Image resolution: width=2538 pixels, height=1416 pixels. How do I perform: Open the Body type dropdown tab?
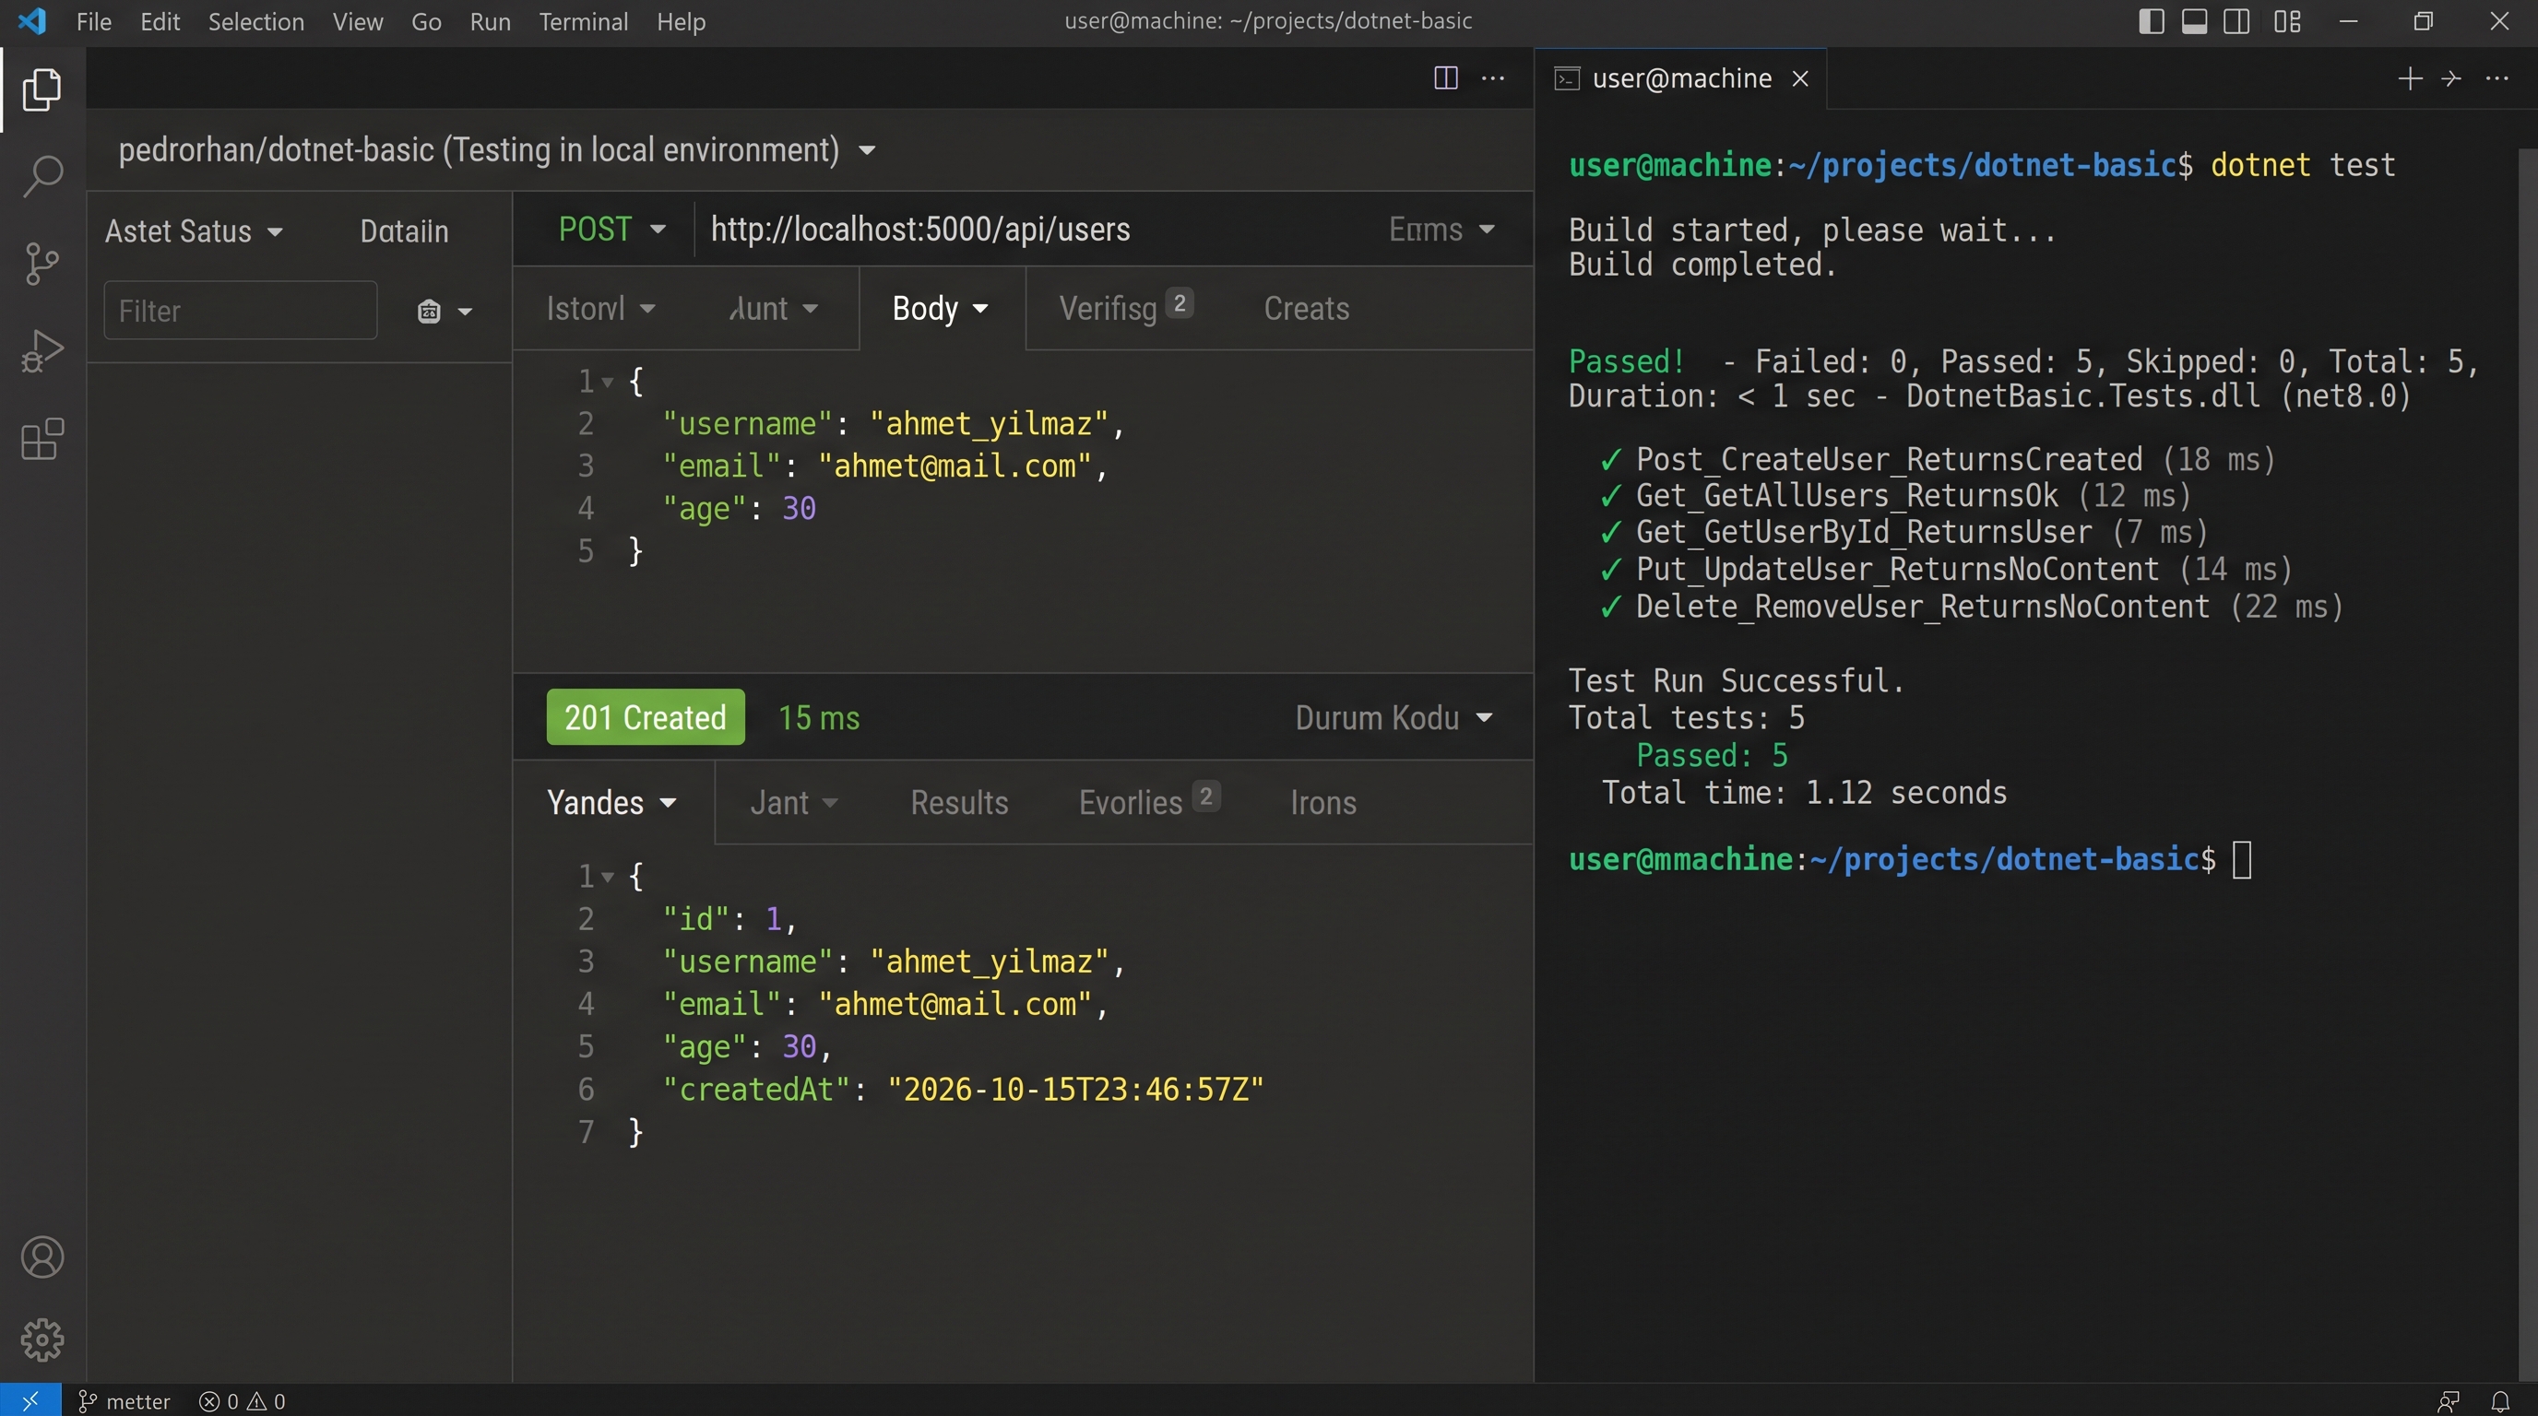[x=940, y=309]
